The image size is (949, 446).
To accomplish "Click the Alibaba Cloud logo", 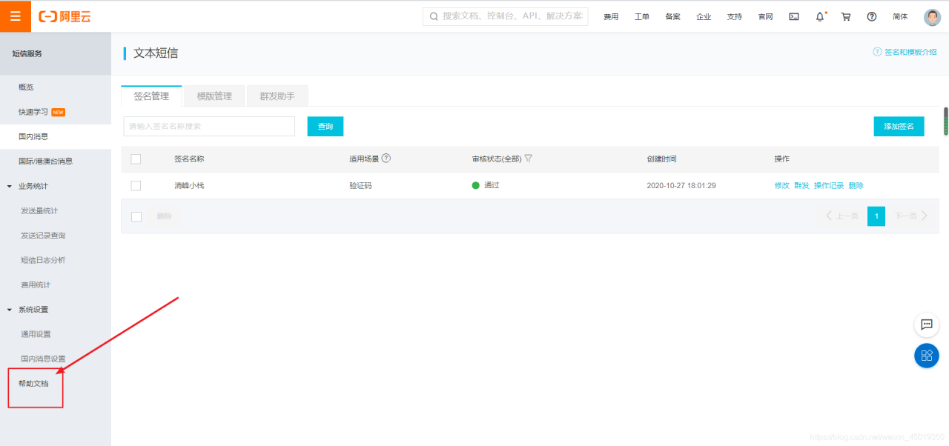I will tap(65, 16).
